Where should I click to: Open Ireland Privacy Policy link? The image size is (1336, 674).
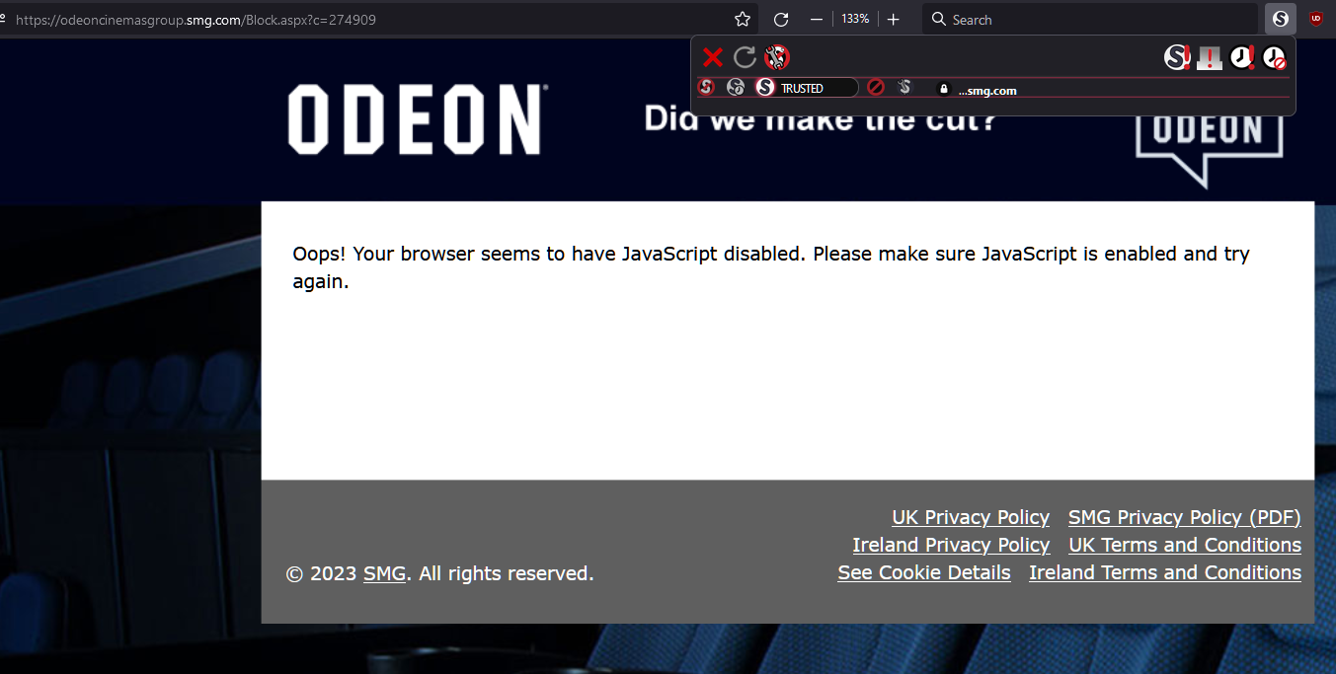(x=951, y=545)
